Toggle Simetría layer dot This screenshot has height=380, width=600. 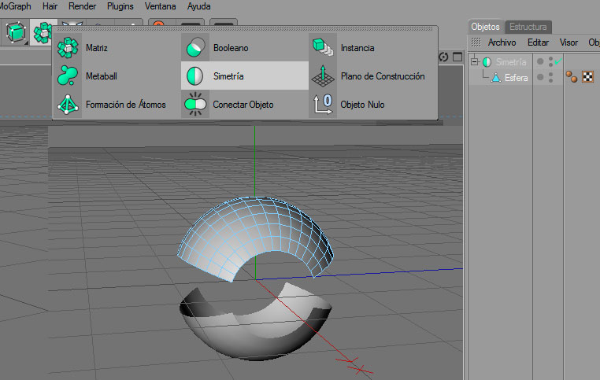click(540, 61)
